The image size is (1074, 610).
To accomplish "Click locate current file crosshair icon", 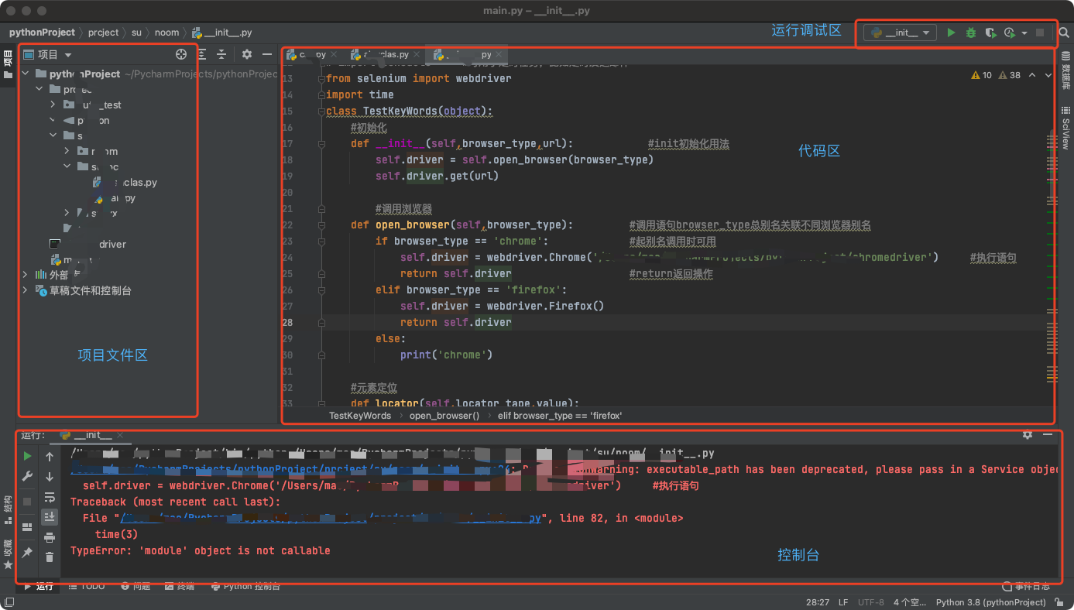I will pos(181,54).
